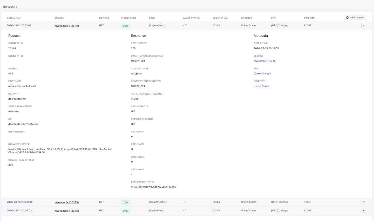
Task: Click 200 status badge in 20:06:02 row
Action: click(x=125, y=211)
